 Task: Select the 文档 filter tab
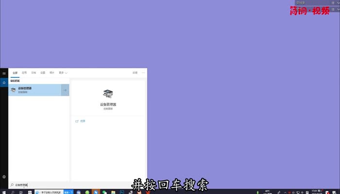(x=34, y=73)
